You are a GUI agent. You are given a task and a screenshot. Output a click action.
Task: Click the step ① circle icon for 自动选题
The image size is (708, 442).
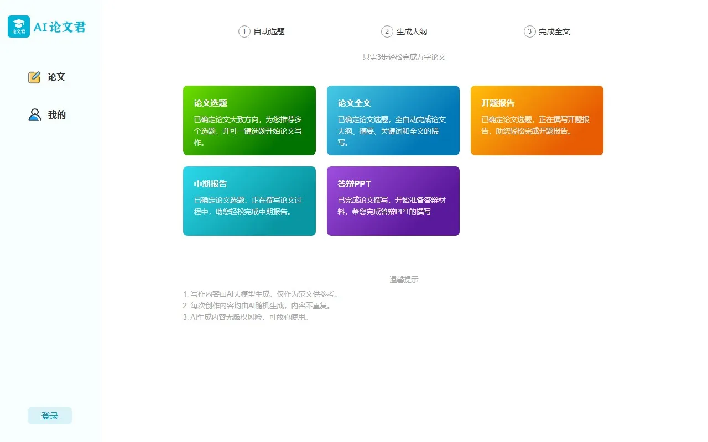[243, 31]
